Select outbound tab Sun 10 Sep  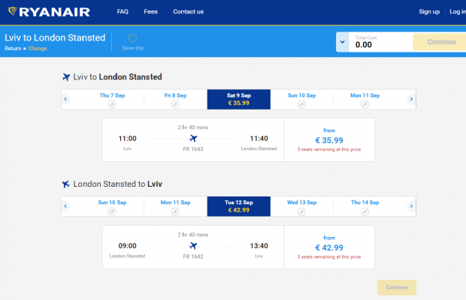tap(301, 99)
